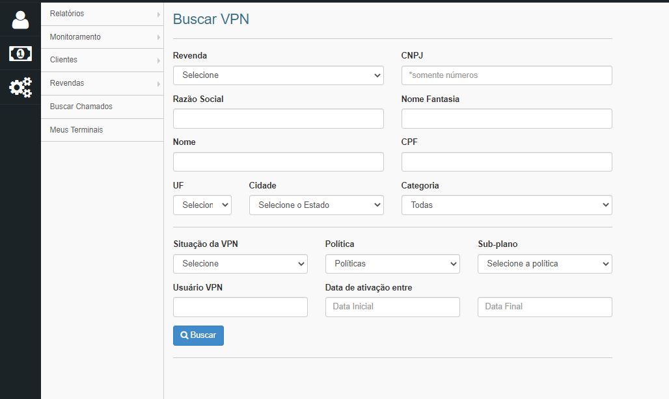The image size is (669, 399).
Task: Select the billing money icon in sidebar
Action: [20, 53]
